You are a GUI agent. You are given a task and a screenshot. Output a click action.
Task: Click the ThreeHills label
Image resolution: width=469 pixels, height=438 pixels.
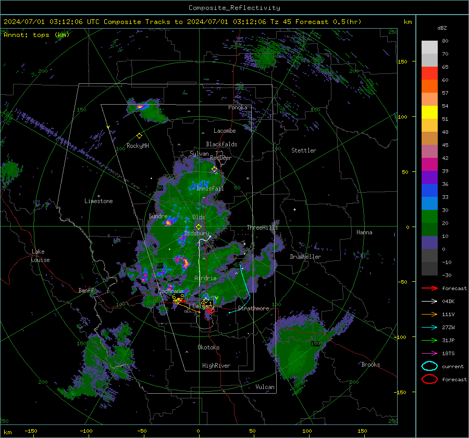tap(262, 228)
